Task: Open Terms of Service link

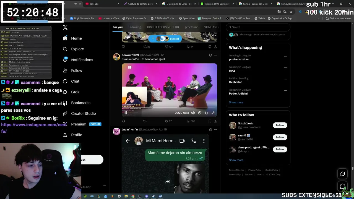Action: point(236,170)
